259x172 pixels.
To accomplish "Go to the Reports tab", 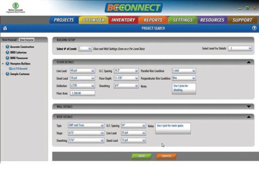I will (153, 20).
